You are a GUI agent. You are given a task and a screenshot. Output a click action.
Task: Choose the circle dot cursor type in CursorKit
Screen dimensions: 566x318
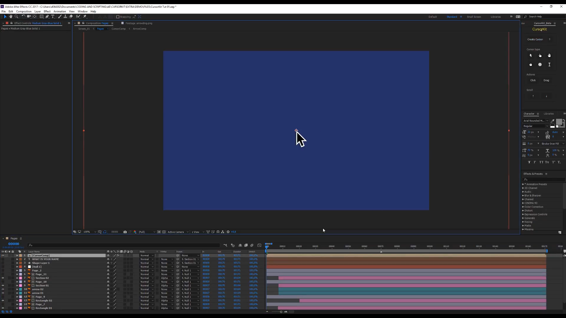(540, 64)
